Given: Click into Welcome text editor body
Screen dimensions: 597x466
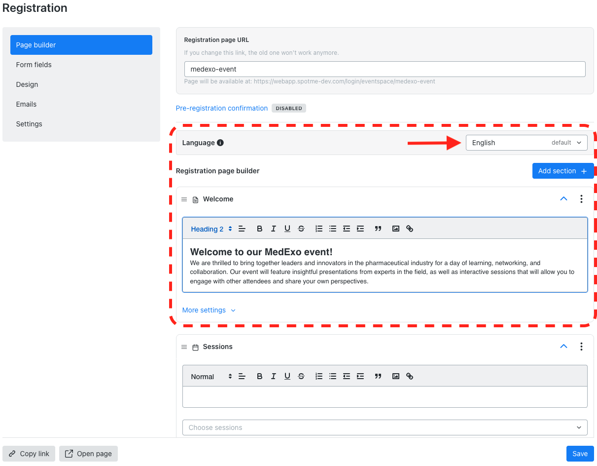Looking at the screenshot, I should [x=385, y=266].
